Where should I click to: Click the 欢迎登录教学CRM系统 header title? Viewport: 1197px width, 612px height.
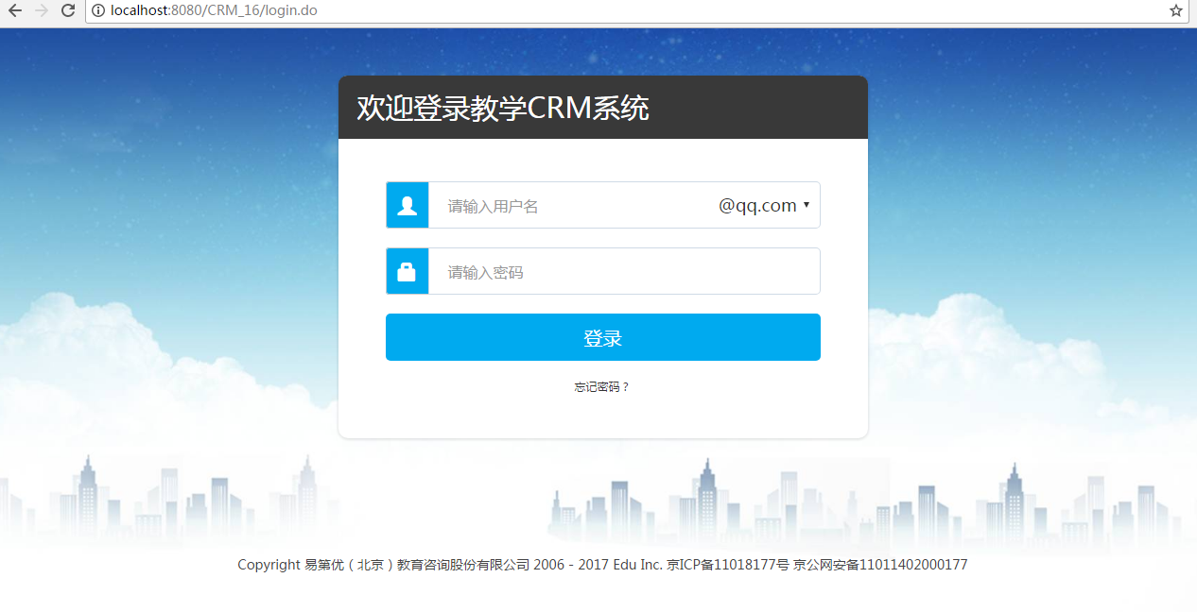pyautogui.click(x=503, y=108)
